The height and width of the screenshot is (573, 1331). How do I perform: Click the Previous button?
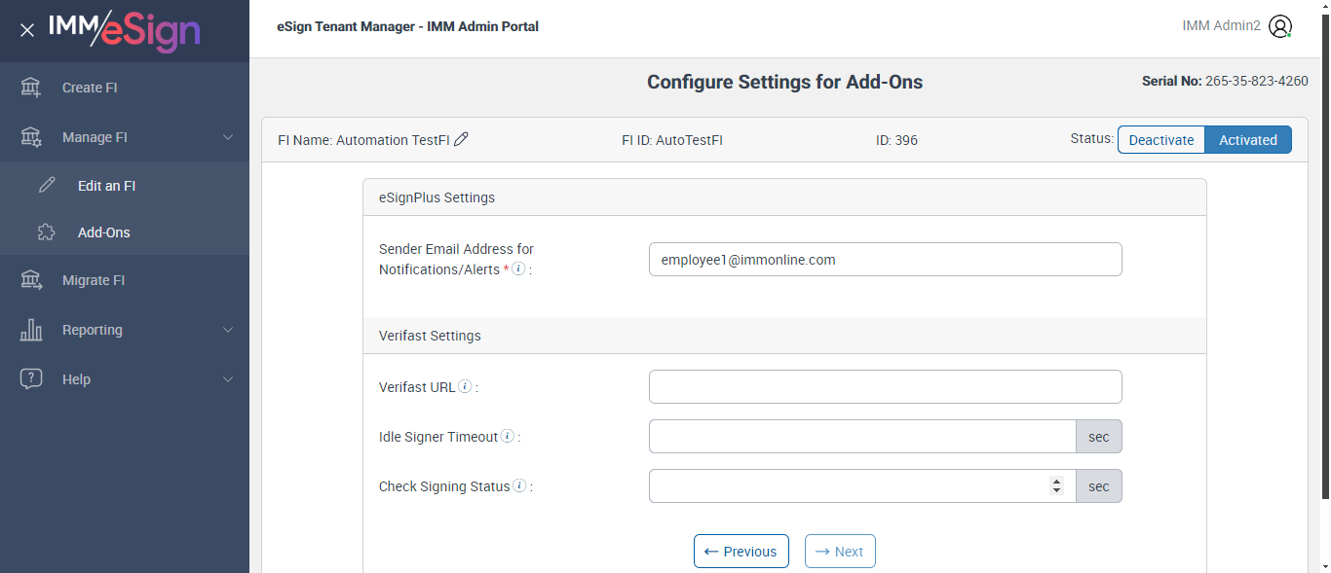(741, 552)
